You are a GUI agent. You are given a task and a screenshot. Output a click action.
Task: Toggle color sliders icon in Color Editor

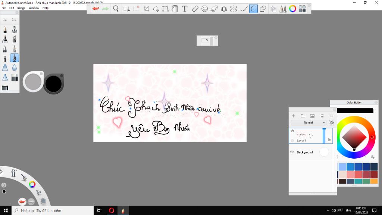point(373,157)
